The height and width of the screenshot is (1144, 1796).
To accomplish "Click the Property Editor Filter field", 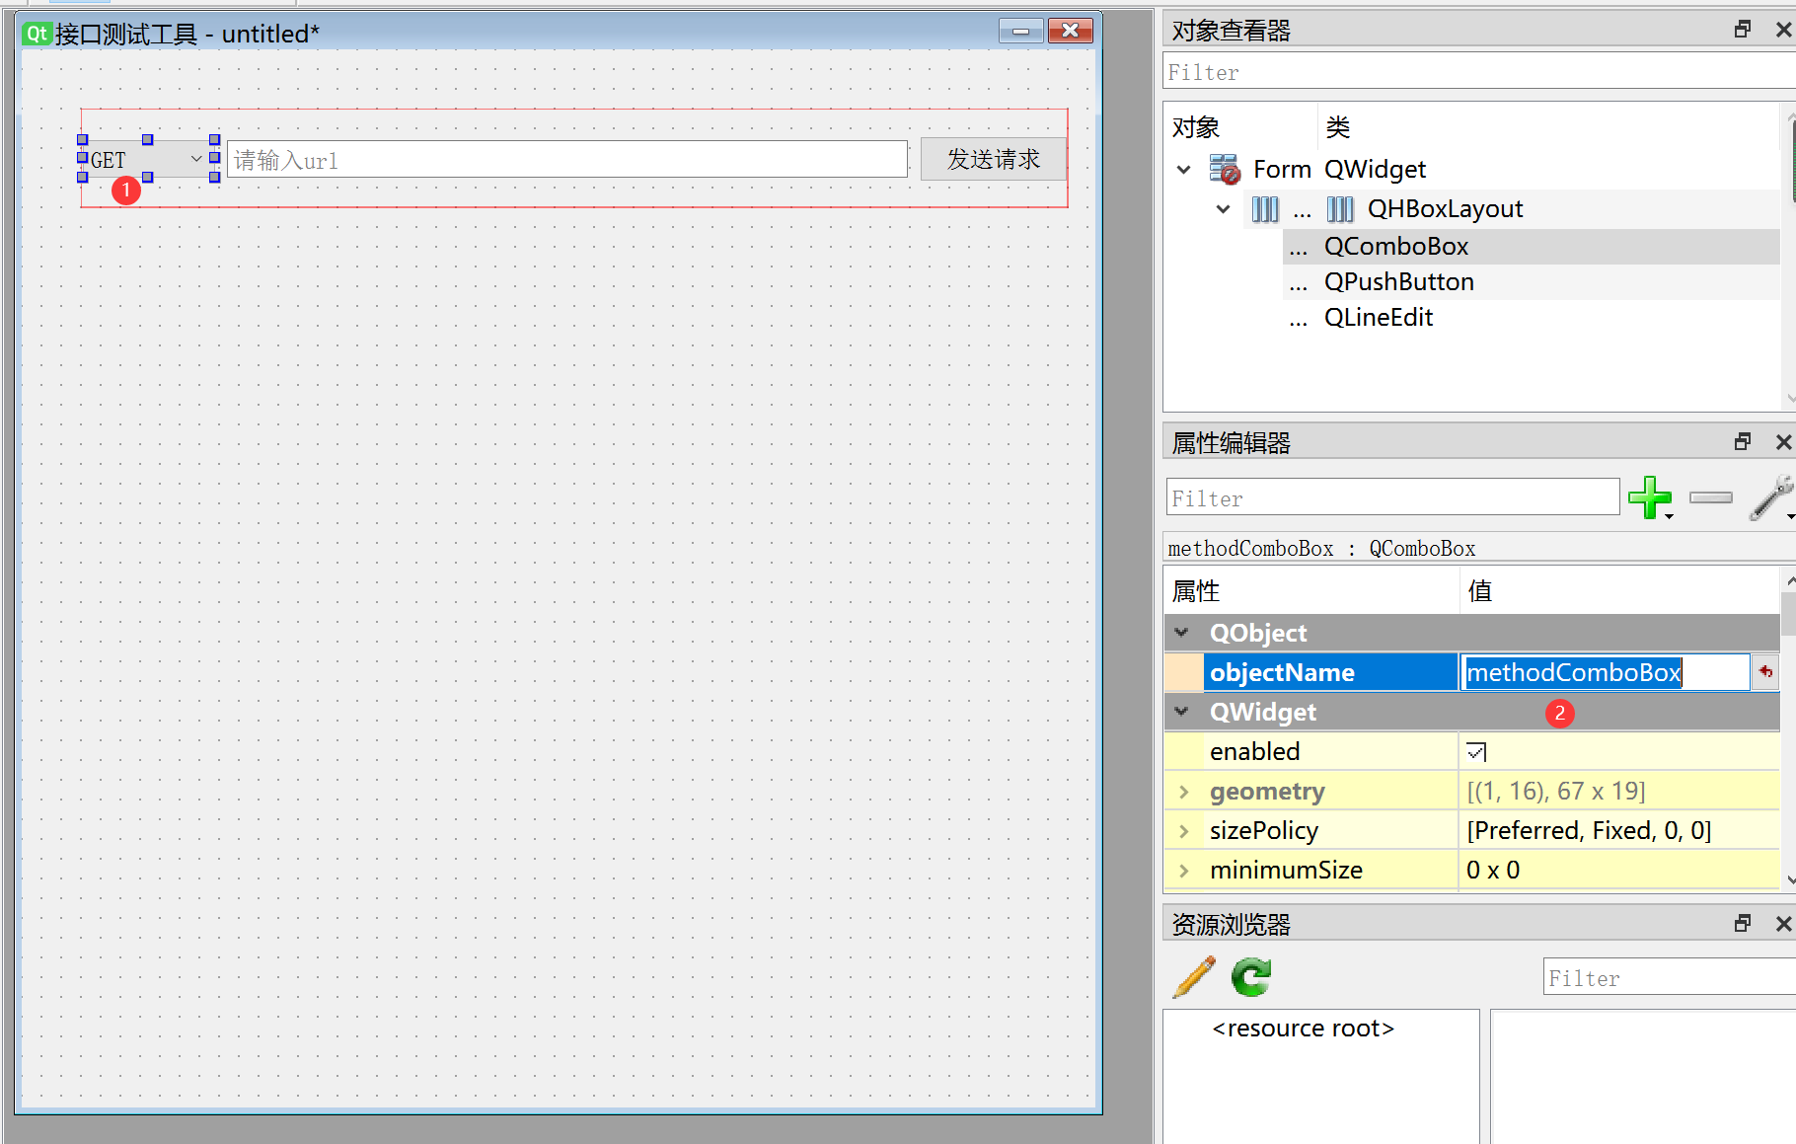I will 1392,497.
